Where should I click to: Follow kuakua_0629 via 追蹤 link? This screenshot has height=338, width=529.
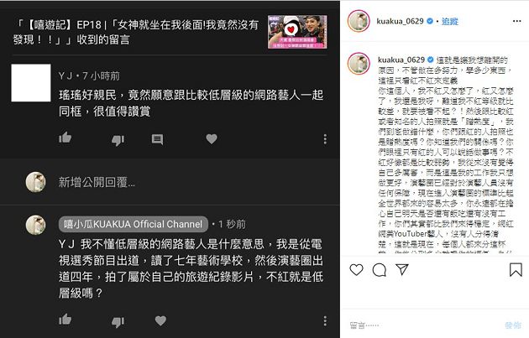(x=450, y=21)
